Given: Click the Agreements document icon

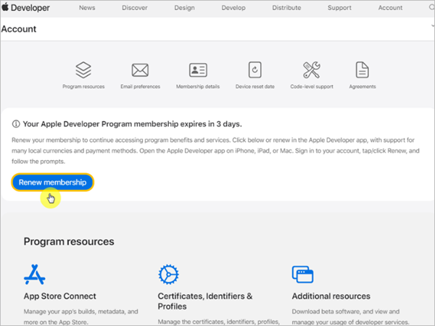Looking at the screenshot, I should [362, 70].
